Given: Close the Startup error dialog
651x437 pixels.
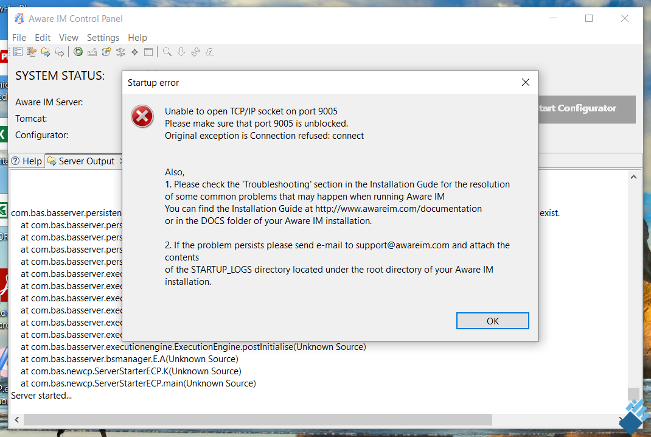Looking at the screenshot, I should [526, 82].
